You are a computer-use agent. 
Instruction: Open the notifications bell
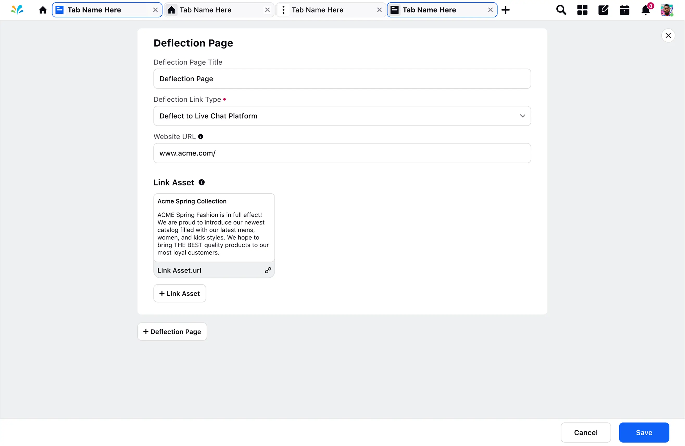click(645, 10)
